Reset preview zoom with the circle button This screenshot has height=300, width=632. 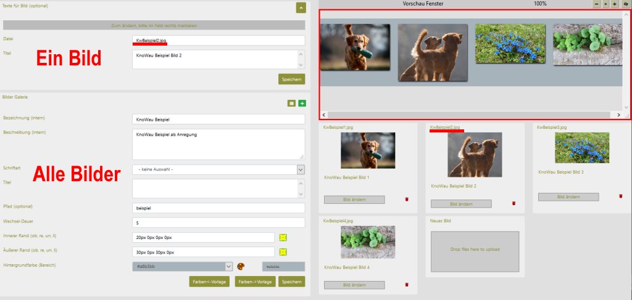tap(605, 4)
